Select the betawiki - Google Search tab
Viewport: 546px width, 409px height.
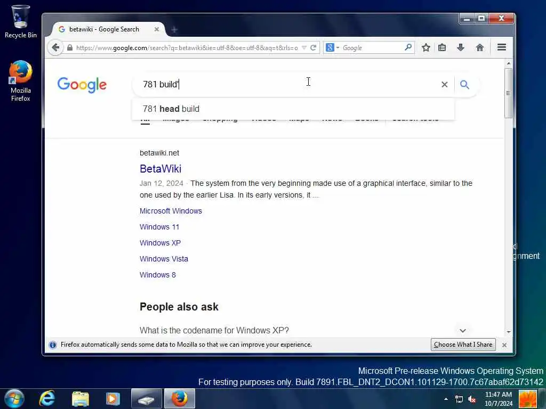point(109,30)
